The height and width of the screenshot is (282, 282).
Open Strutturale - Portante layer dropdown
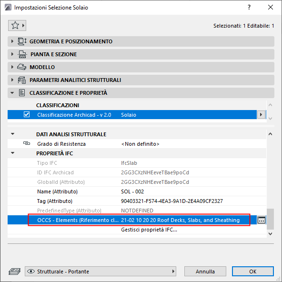pos(101,271)
